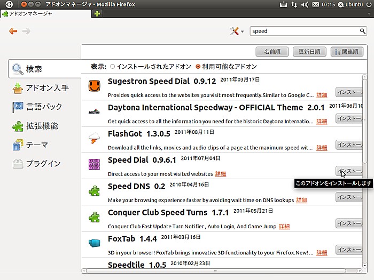Sort results by 関連順

[347, 52]
